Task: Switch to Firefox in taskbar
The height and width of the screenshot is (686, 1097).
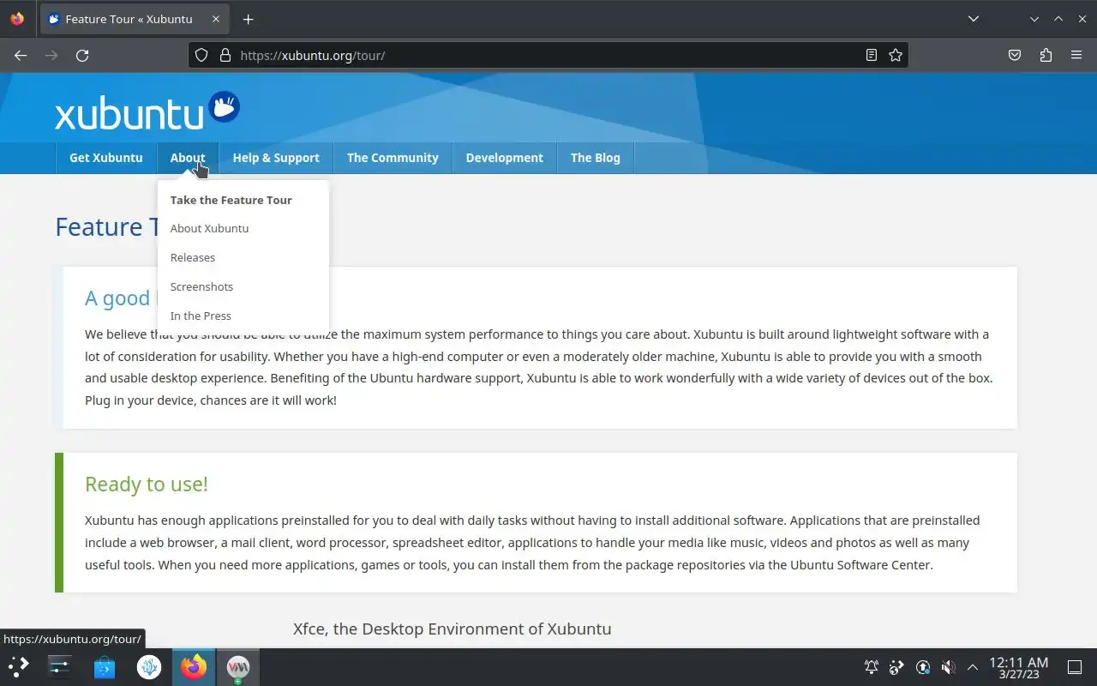Action: click(x=194, y=666)
